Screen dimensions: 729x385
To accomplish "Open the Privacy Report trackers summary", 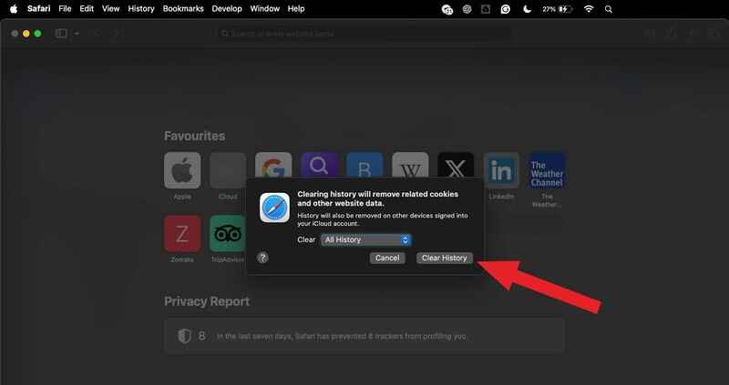I will tap(364, 336).
